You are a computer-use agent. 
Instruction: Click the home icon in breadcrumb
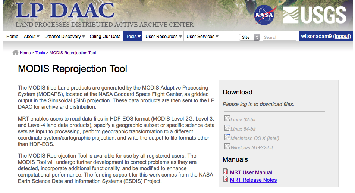[15, 53]
